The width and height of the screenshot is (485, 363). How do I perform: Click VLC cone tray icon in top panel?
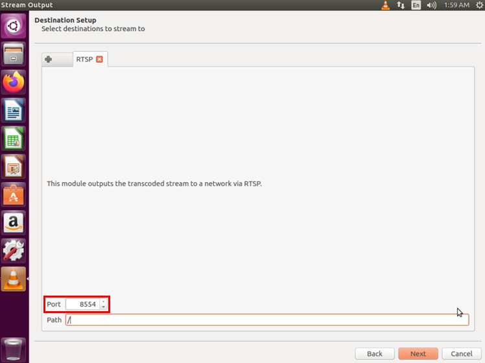[x=385, y=5]
